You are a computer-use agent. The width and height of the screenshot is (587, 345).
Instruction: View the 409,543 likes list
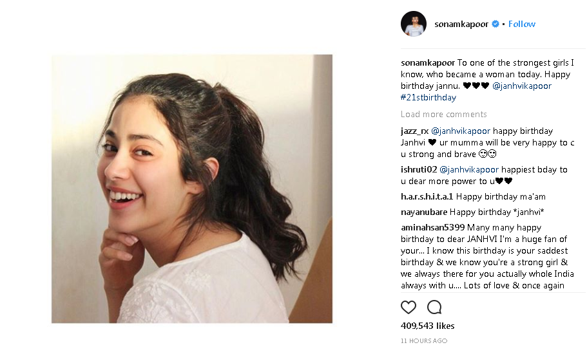pyautogui.click(x=427, y=326)
